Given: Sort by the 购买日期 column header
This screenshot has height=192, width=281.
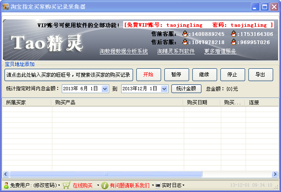Looking at the screenshot, I should (202, 102).
